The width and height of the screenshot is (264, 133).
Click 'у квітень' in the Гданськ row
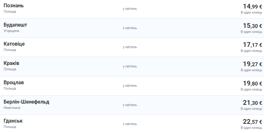[130, 124]
